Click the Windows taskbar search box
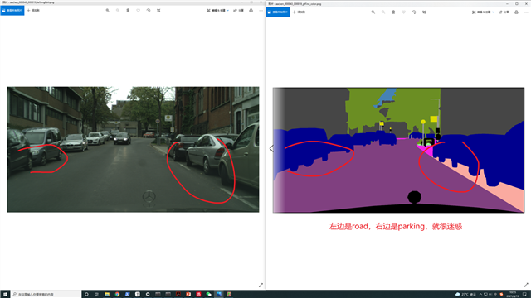The height and width of the screenshot is (298, 531). click(46, 295)
